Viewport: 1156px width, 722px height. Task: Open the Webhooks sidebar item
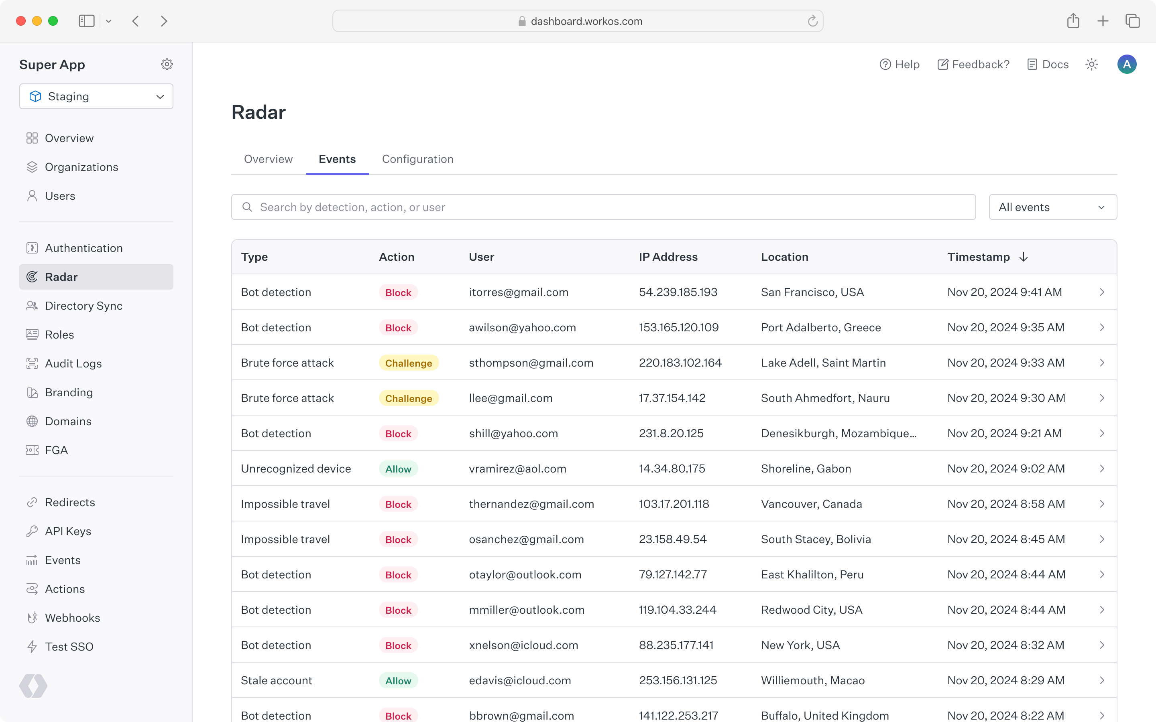(x=72, y=617)
